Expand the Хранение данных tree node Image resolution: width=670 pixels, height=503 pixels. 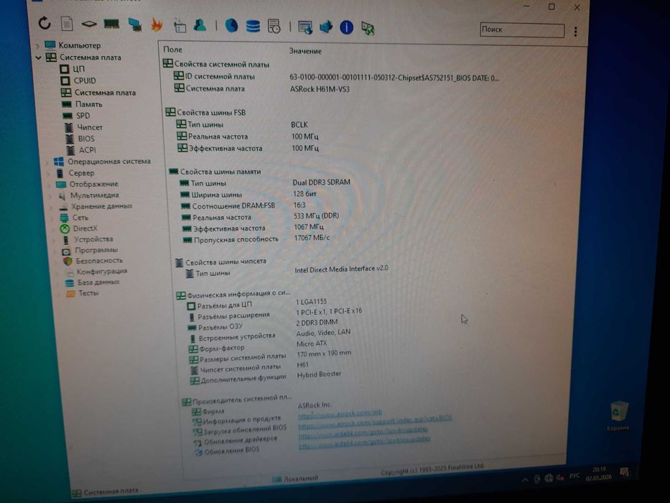pyautogui.click(x=51, y=207)
